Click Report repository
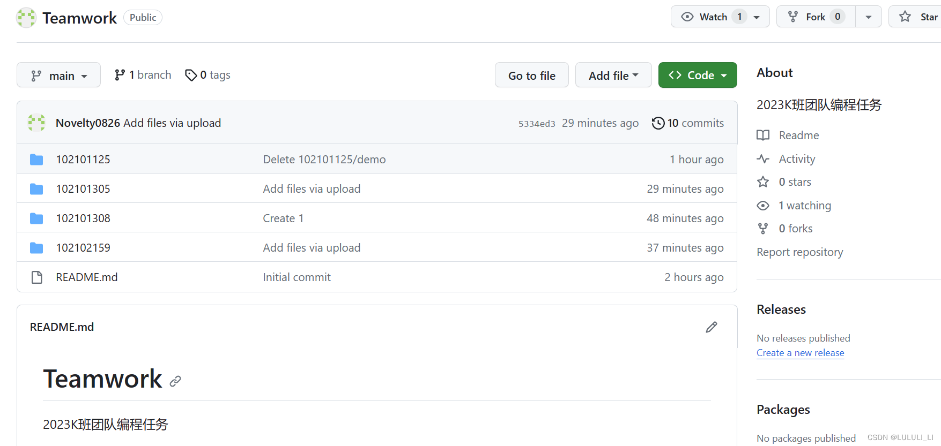Viewport: 941px width, 446px height. tap(799, 252)
